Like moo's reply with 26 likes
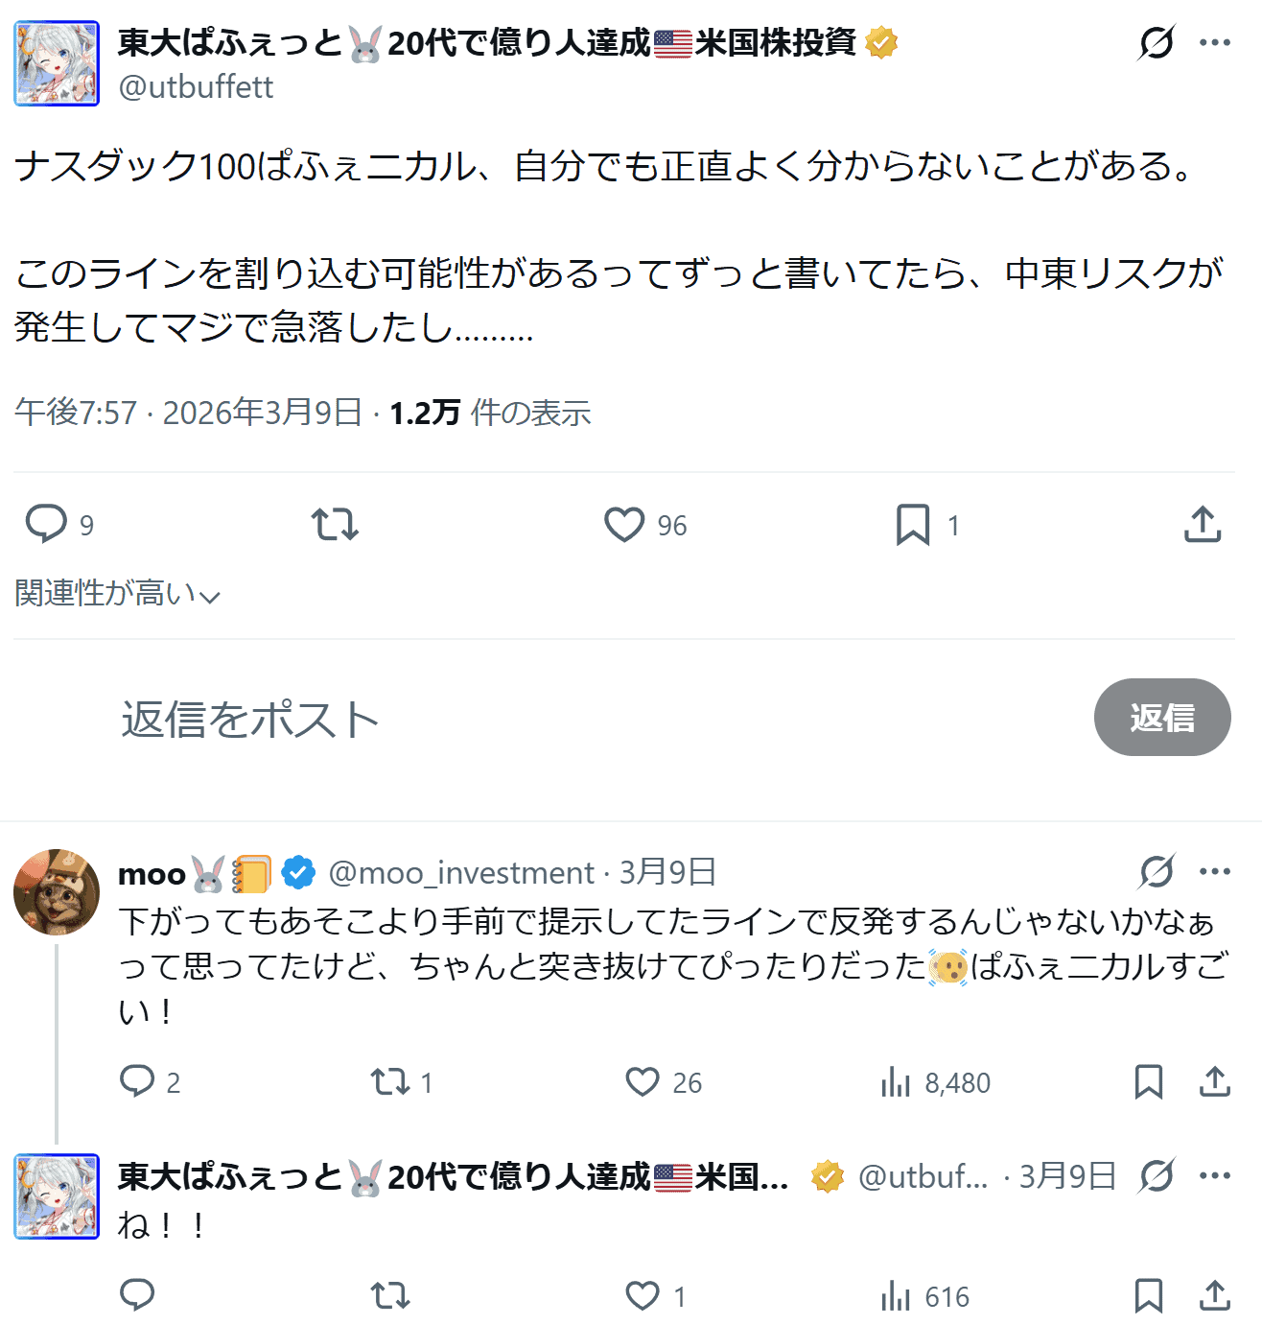The width and height of the screenshot is (1262, 1325). (x=643, y=1082)
